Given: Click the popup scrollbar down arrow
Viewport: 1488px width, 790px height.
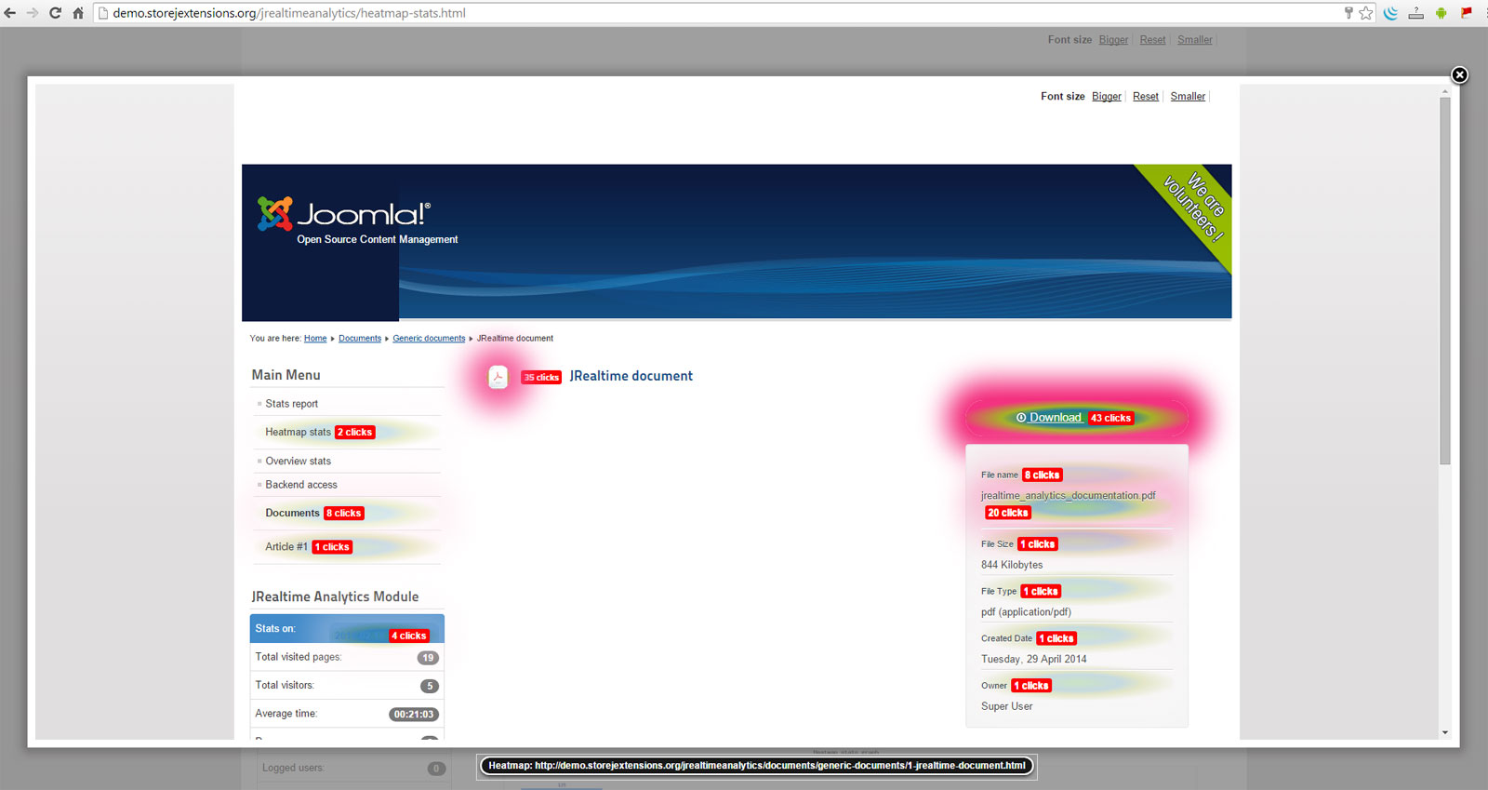Looking at the screenshot, I should (1445, 733).
